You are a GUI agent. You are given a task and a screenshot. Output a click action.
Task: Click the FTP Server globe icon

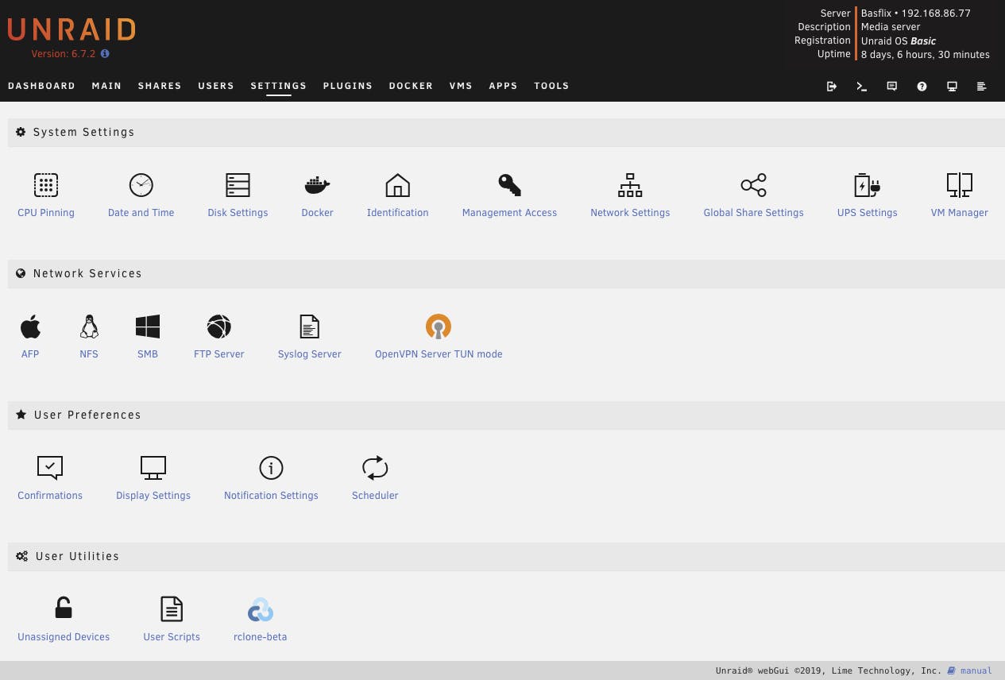[218, 326]
